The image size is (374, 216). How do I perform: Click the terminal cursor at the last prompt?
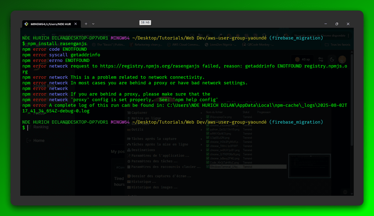pos(28,128)
